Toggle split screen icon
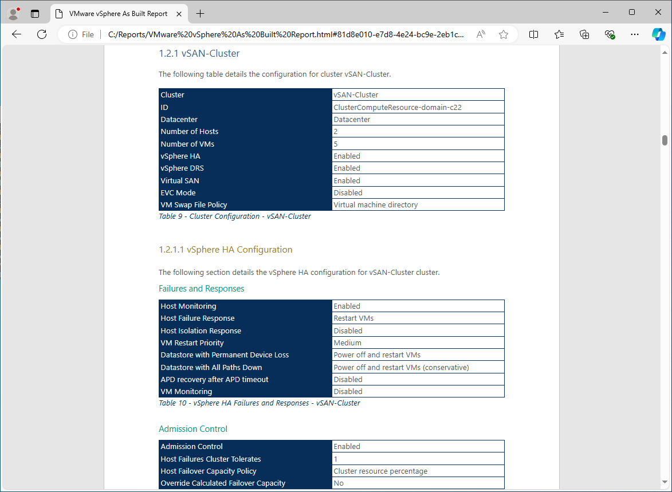 [x=533, y=34]
